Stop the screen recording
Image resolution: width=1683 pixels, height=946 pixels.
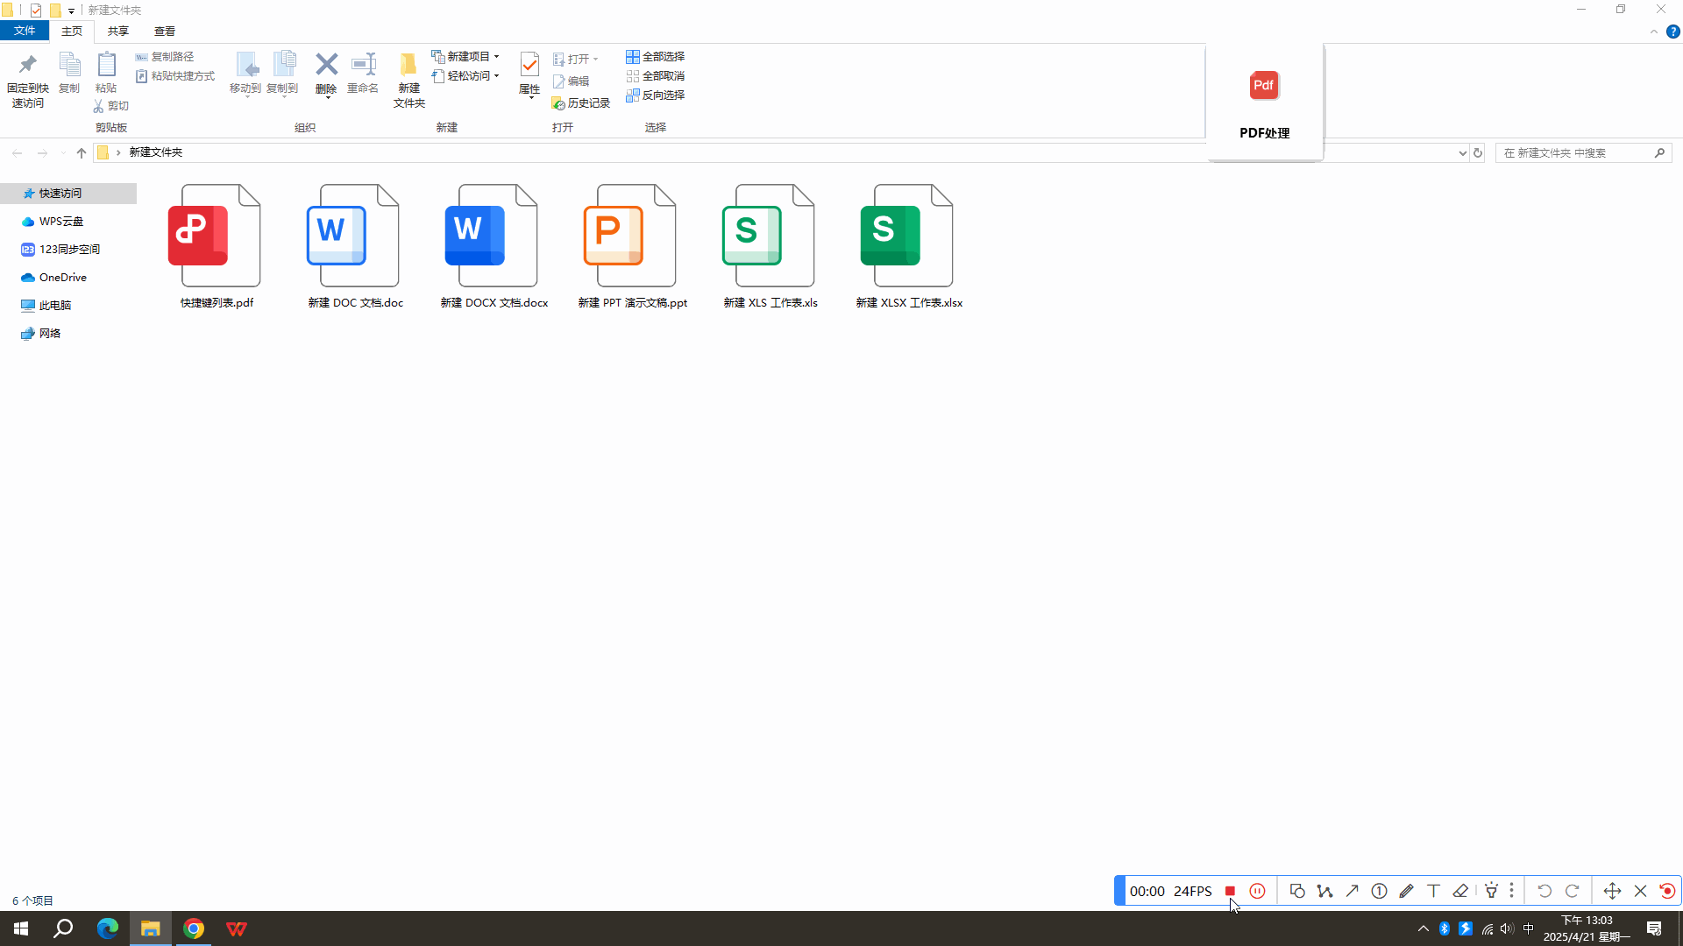click(x=1230, y=891)
